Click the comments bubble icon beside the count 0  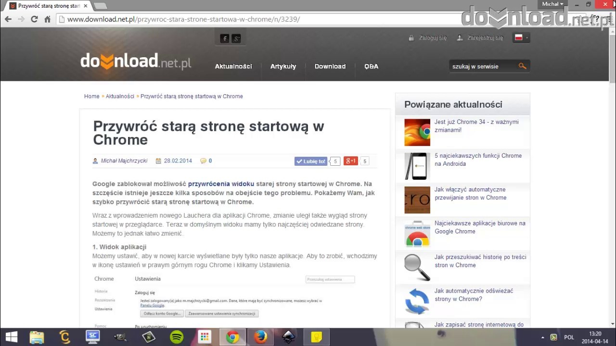pyautogui.click(x=203, y=161)
